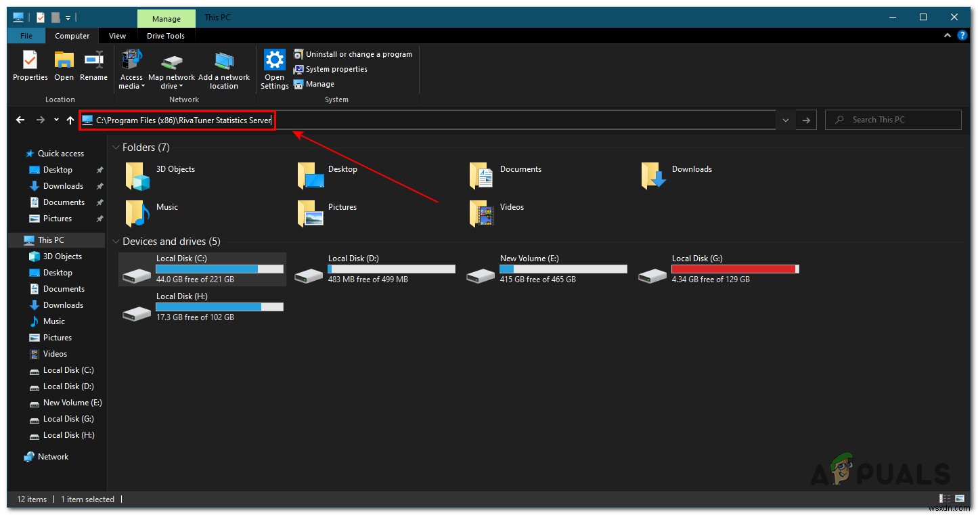Switch to the Computer ribbon tab
The width and height of the screenshot is (978, 515).
pos(72,36)
